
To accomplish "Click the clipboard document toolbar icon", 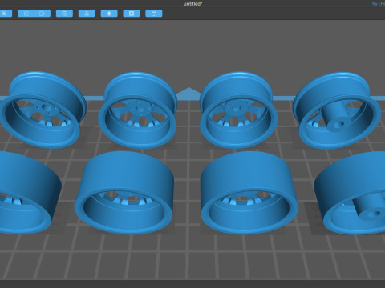I will point(64,14).
